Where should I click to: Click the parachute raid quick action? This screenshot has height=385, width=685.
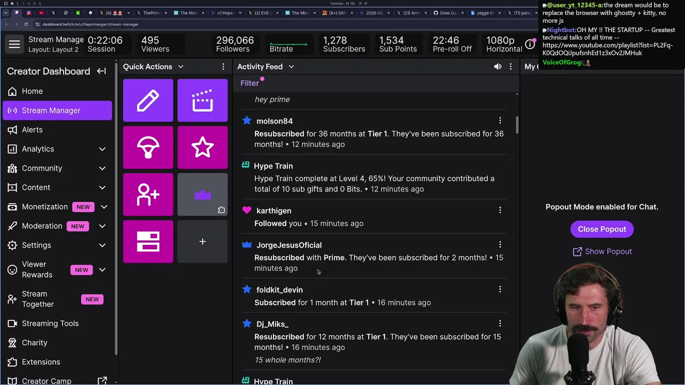(148, 148)
